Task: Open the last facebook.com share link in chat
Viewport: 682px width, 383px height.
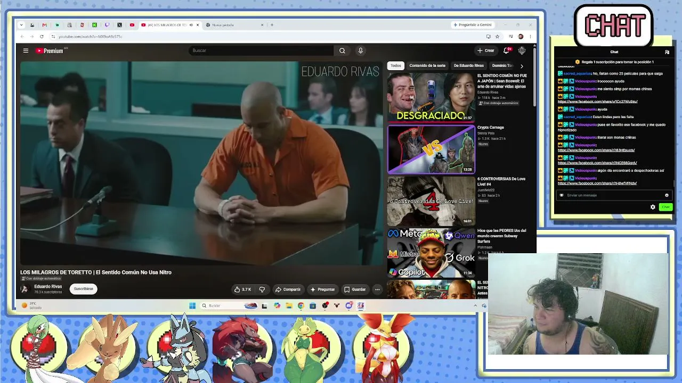Action: (x=597, y=183)
